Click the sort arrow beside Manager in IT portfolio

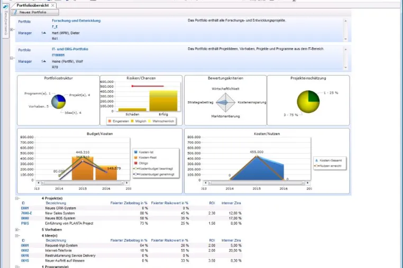(44, 61)
